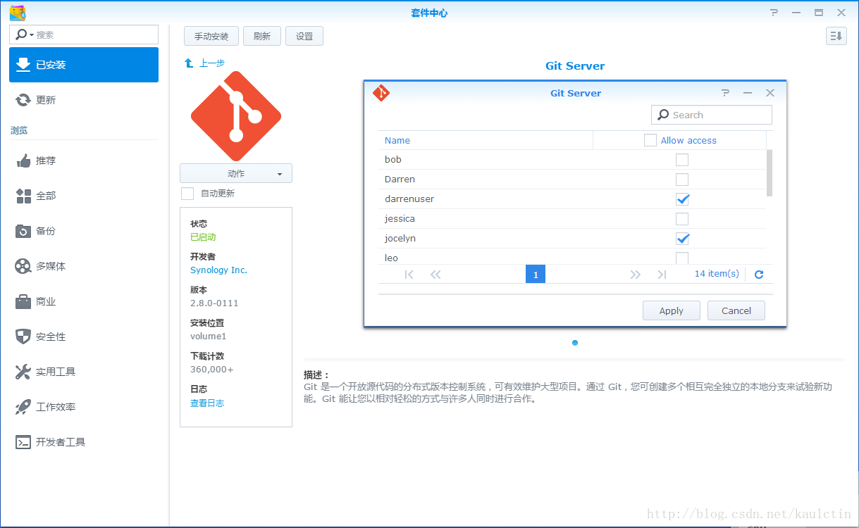
Task: Click the 刷新 refresh button
Action: tap(262, 36)
